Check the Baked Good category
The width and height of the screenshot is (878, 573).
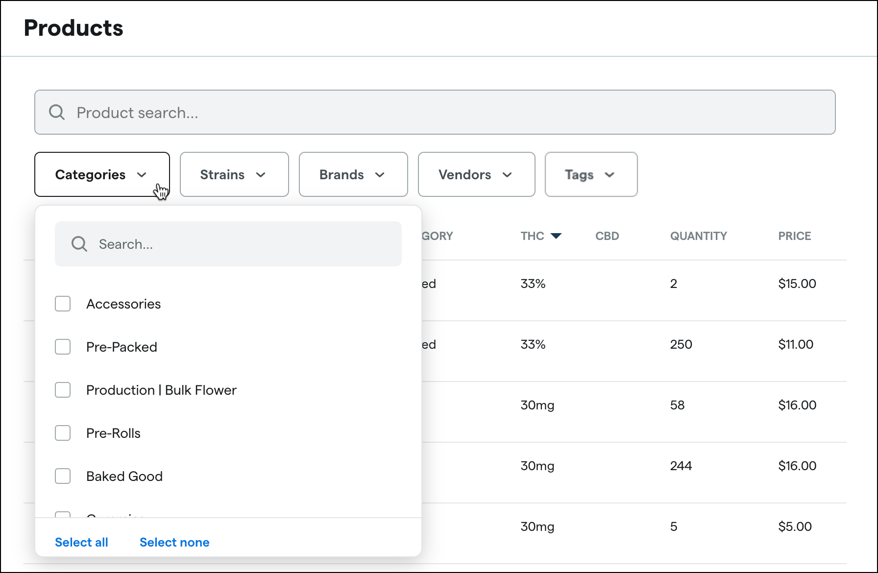click(63, 476)
